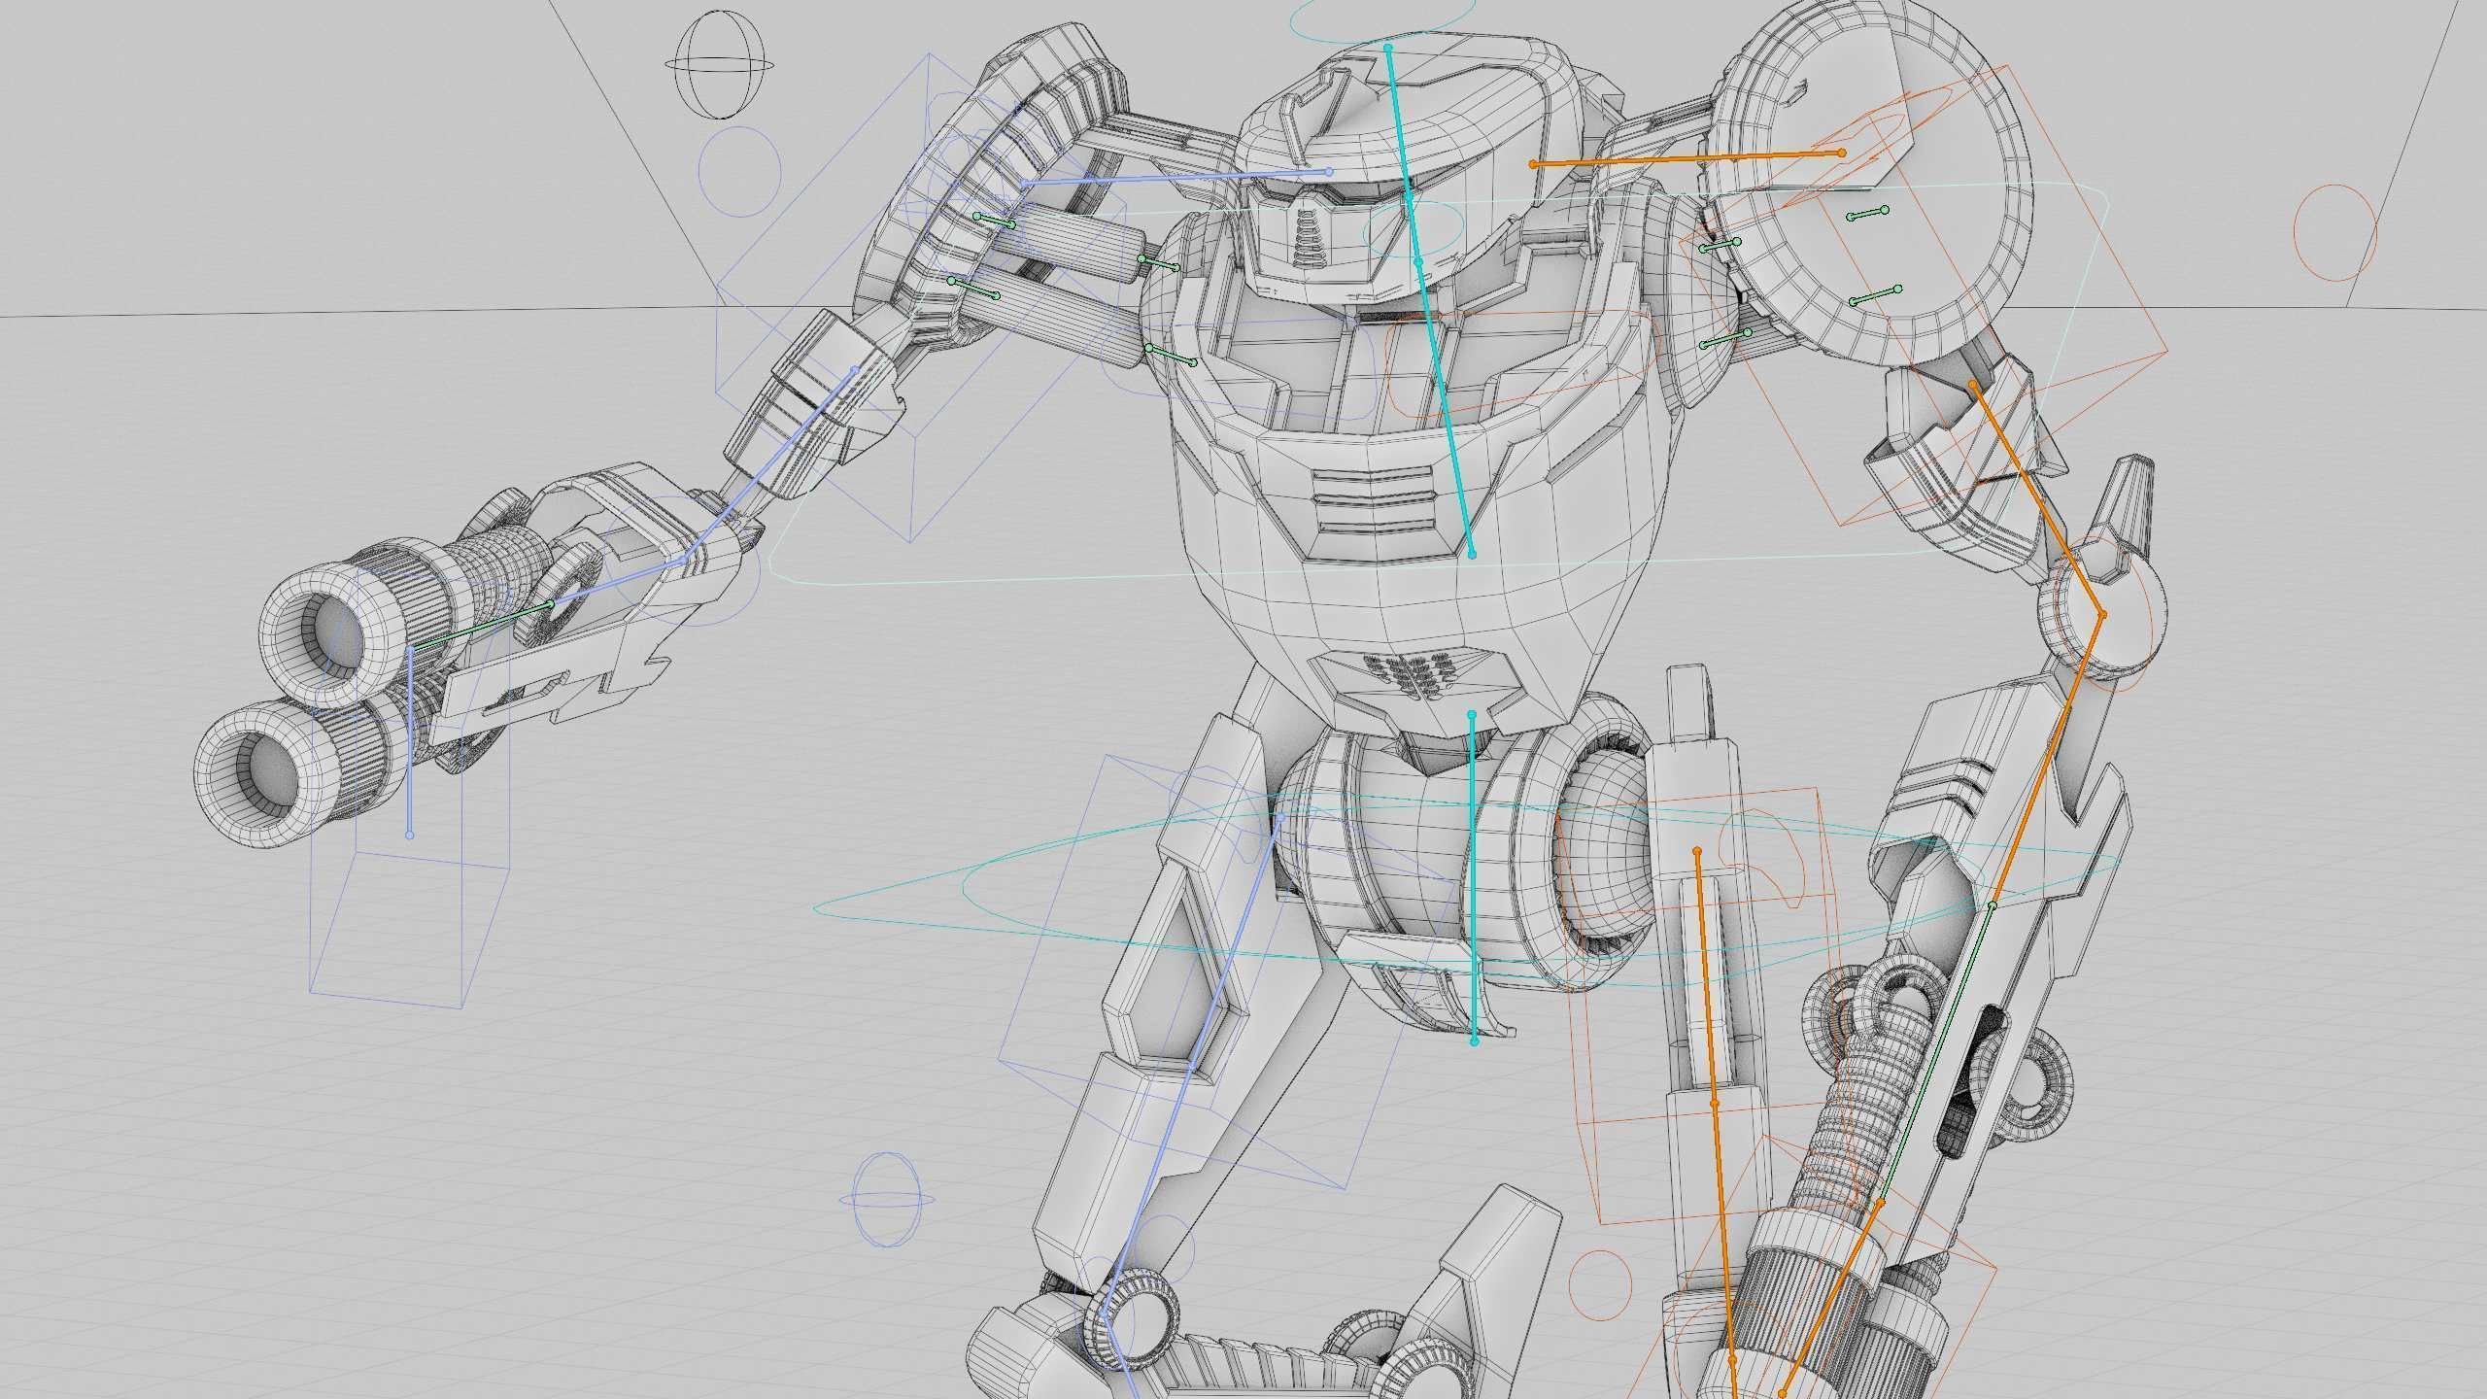Select the long green bone along the lower forearm
The image size is (2487, 1399).
point(1936,1054)
